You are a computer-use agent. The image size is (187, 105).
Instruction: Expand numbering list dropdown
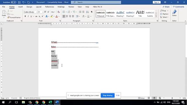71,12
